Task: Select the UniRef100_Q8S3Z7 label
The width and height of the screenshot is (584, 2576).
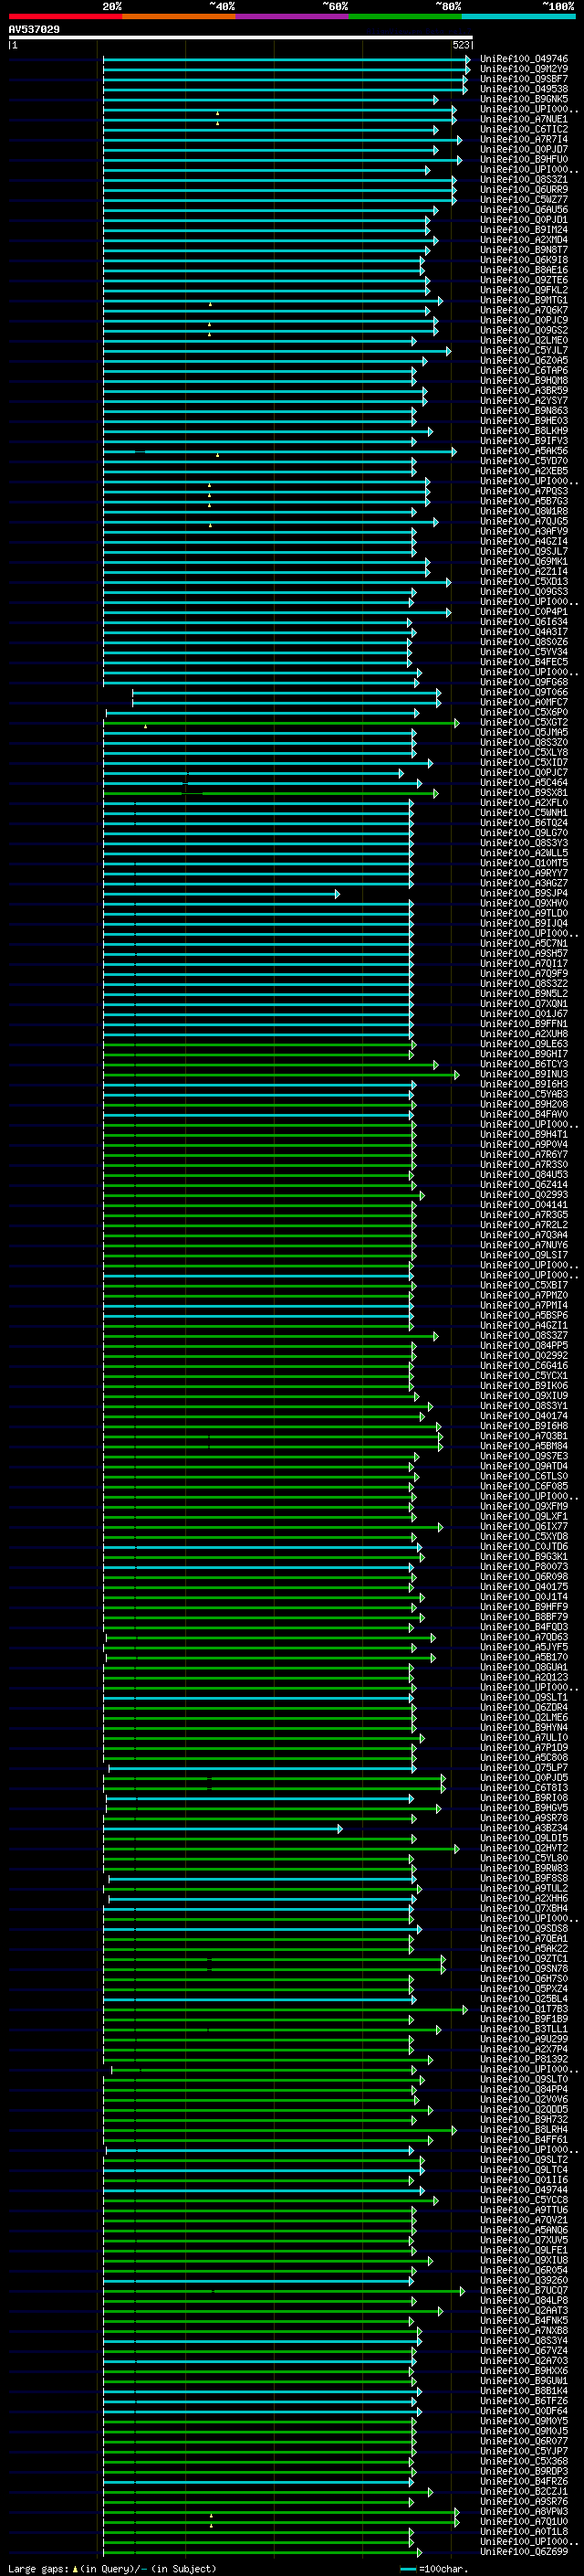Action: (524, 1335)
